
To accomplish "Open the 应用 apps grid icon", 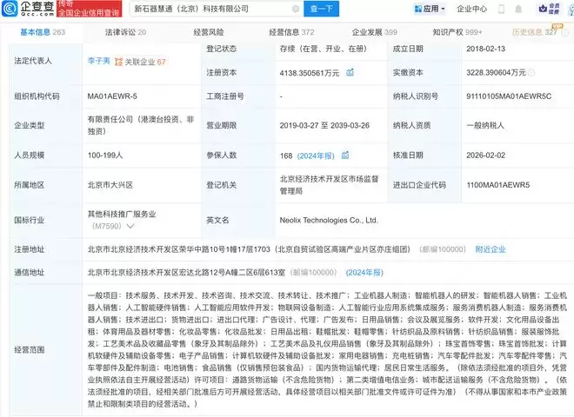I will pos(416,10).
